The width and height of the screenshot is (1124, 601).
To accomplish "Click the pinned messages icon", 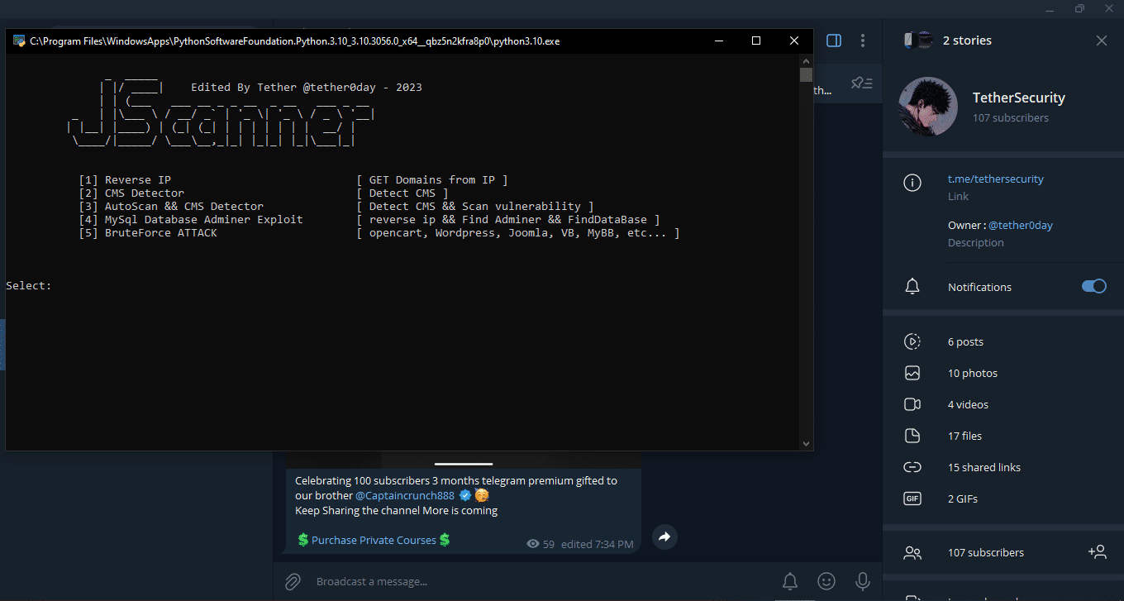I will click(x=862, y=83).
